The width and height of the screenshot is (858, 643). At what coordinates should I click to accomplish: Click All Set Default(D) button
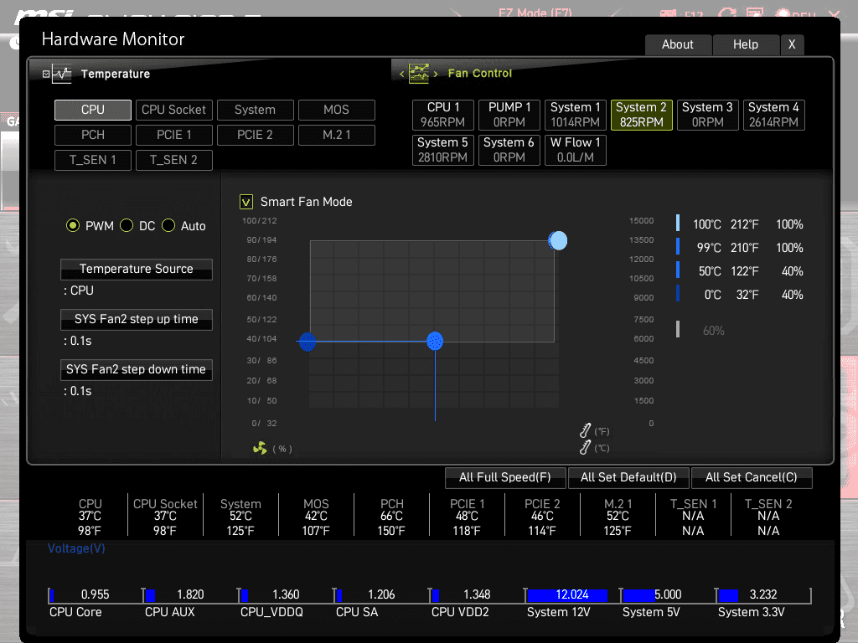tap(628, 477)
